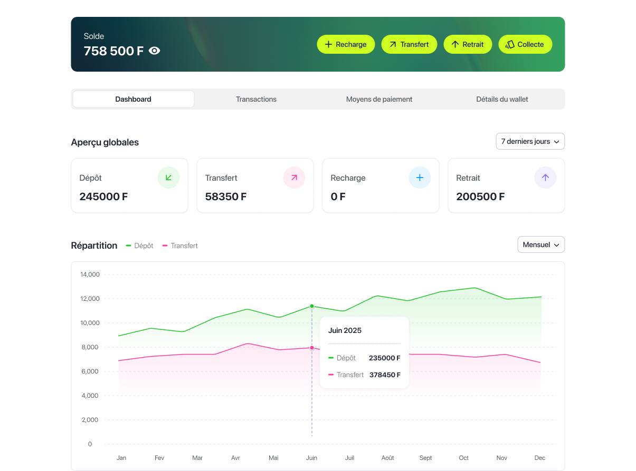636x471 pixels.
Task: Toggle the Transfert series in chart legend
Action: click(x=180, y=246)
